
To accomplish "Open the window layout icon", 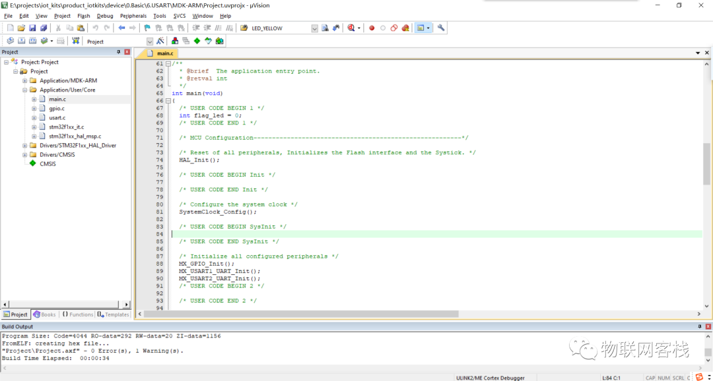I will (421, 28).
